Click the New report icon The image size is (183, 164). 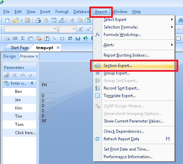[x=8, y=20]
